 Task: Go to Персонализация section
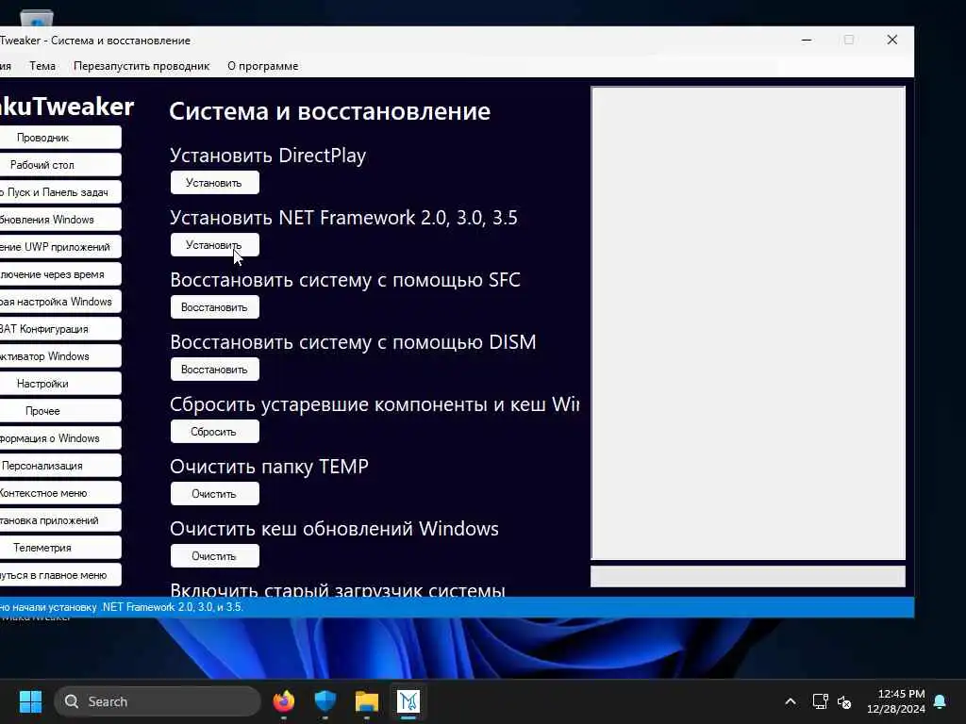click(x=60, y=466)
